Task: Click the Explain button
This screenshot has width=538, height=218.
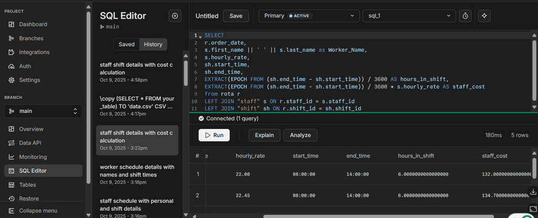Action: [264, 135]
